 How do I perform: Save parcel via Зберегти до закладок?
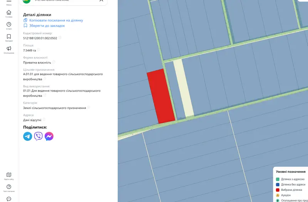[x=47, y=25]
